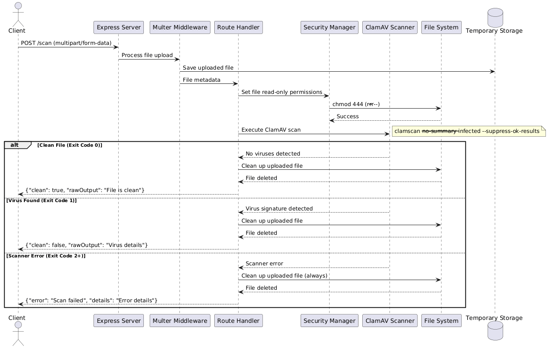Click the clamscan command note
Screen dimensions: 548x348
pyautogui.click(x=468, y=131)
